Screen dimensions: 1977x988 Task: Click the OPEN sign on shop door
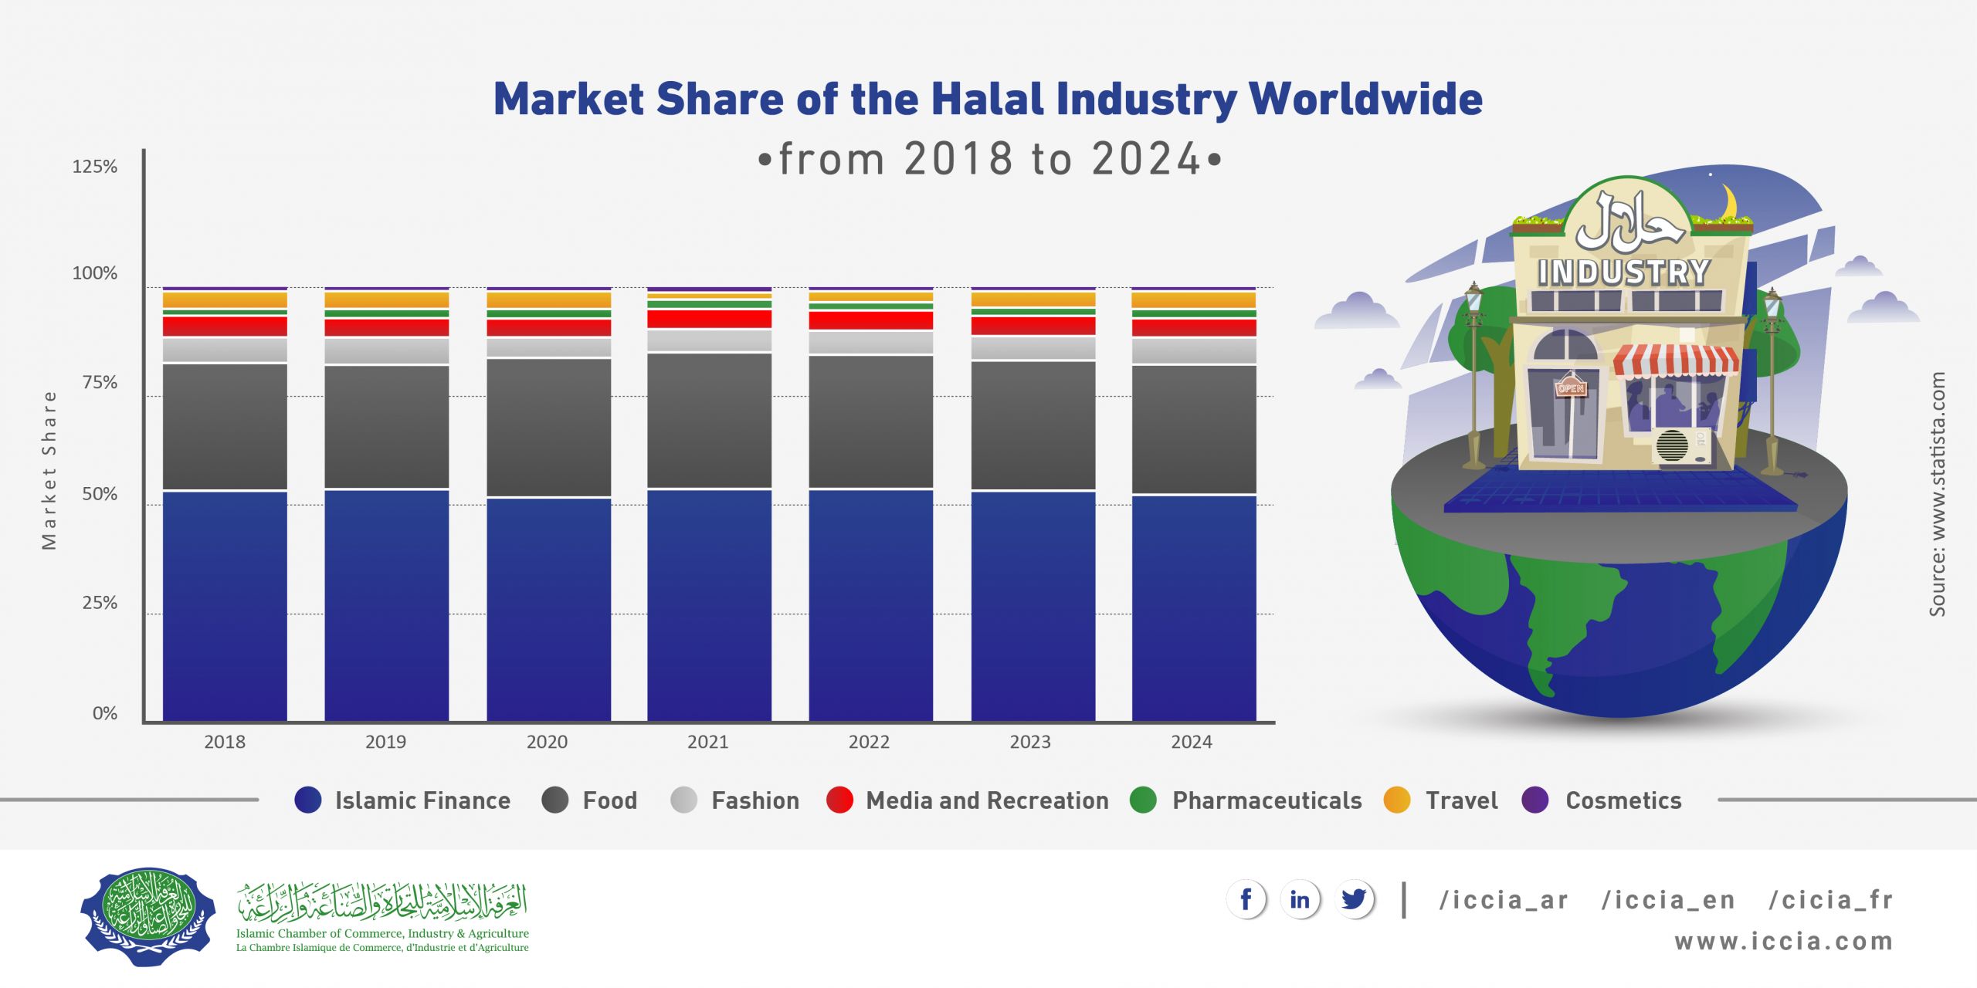(x=1571, y=387)
